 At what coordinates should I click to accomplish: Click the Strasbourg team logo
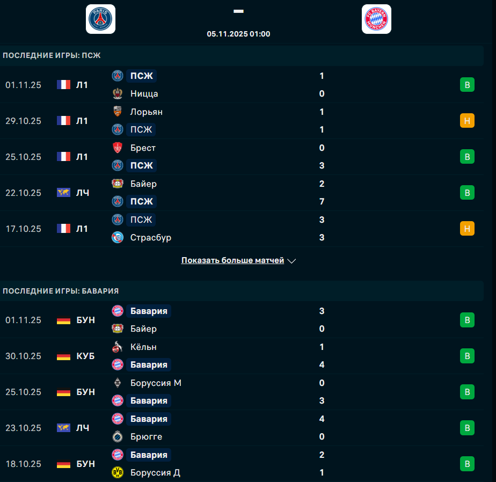coord(118,237)
